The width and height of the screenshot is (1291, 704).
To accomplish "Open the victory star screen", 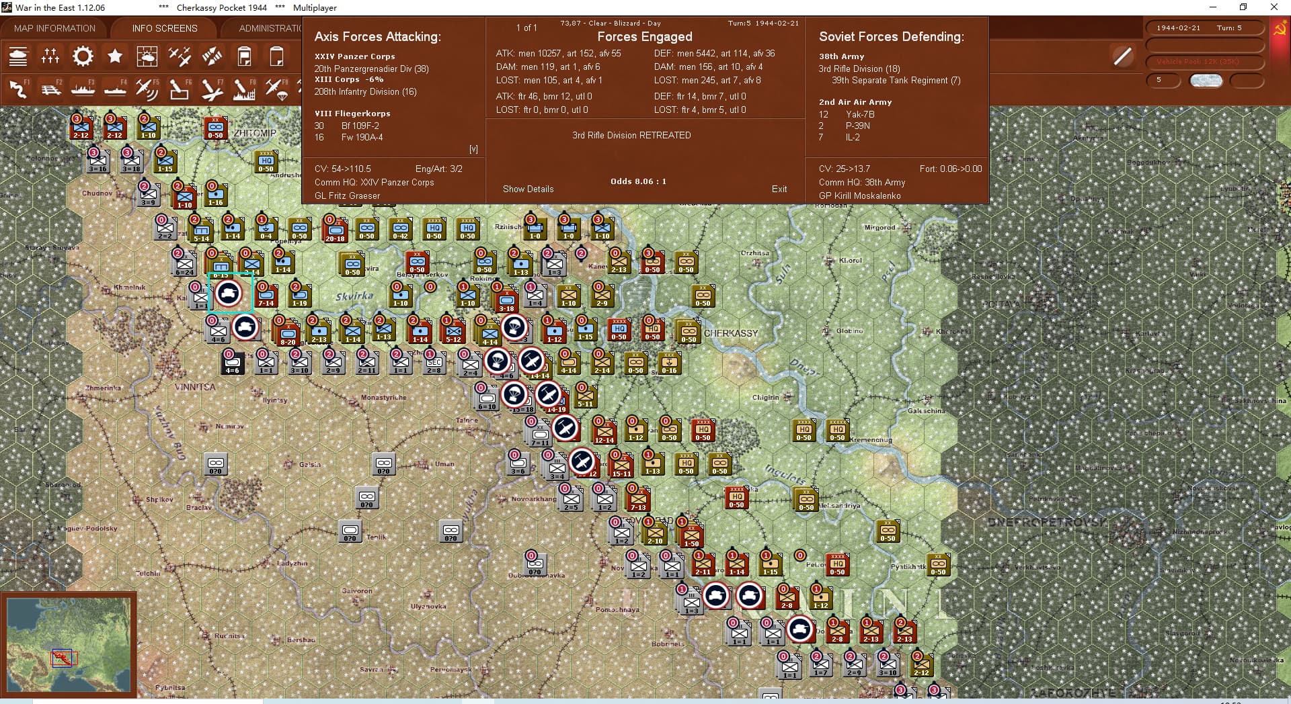I will click(x=115, y=56).
